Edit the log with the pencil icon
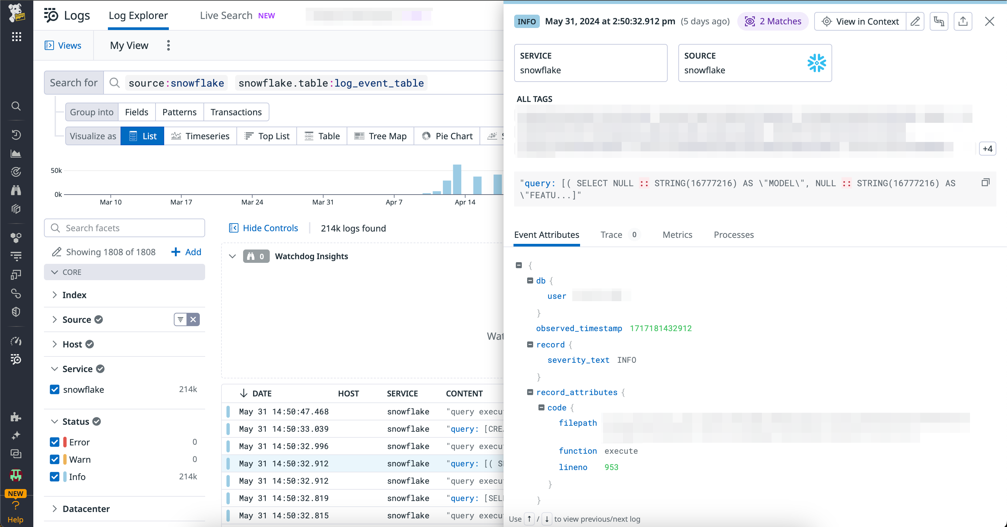The width and height of the screenshot is (1007, 527). coord(915,21)
